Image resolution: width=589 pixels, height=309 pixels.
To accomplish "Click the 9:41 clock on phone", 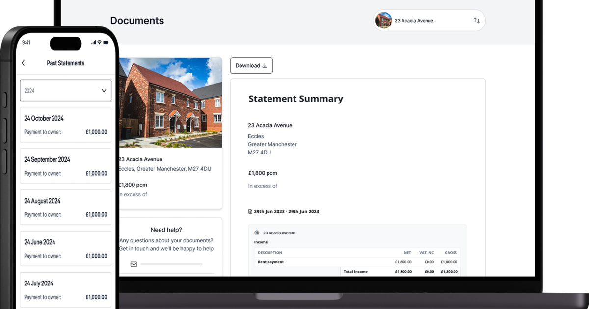I will click(26, 43).
